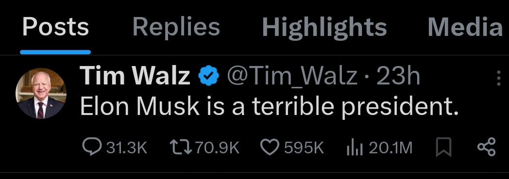Share the post via share icon
Image resolution: width=509 pixels, height=179 pixels.
pos(486,147)
